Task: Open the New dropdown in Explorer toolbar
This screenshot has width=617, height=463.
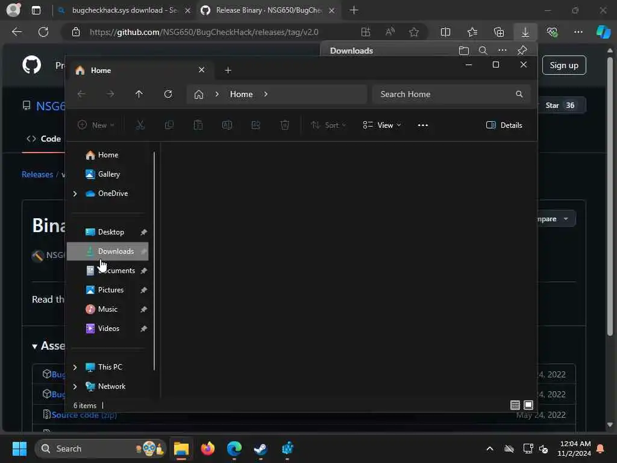Action: click(x=96, y=125)
